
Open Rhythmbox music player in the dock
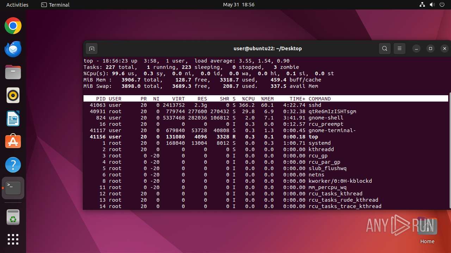click(x=13, y=96)
